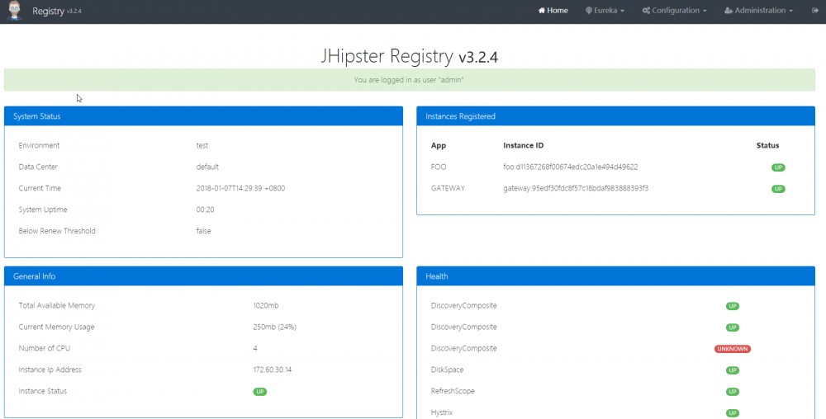Screen dimensions: 826x419
Task: Click the GATEWAY app name
Action: pyautogui.click(x=448, y=188)
